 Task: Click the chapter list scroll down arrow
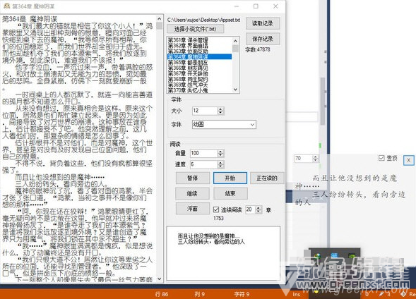point(235,90)
